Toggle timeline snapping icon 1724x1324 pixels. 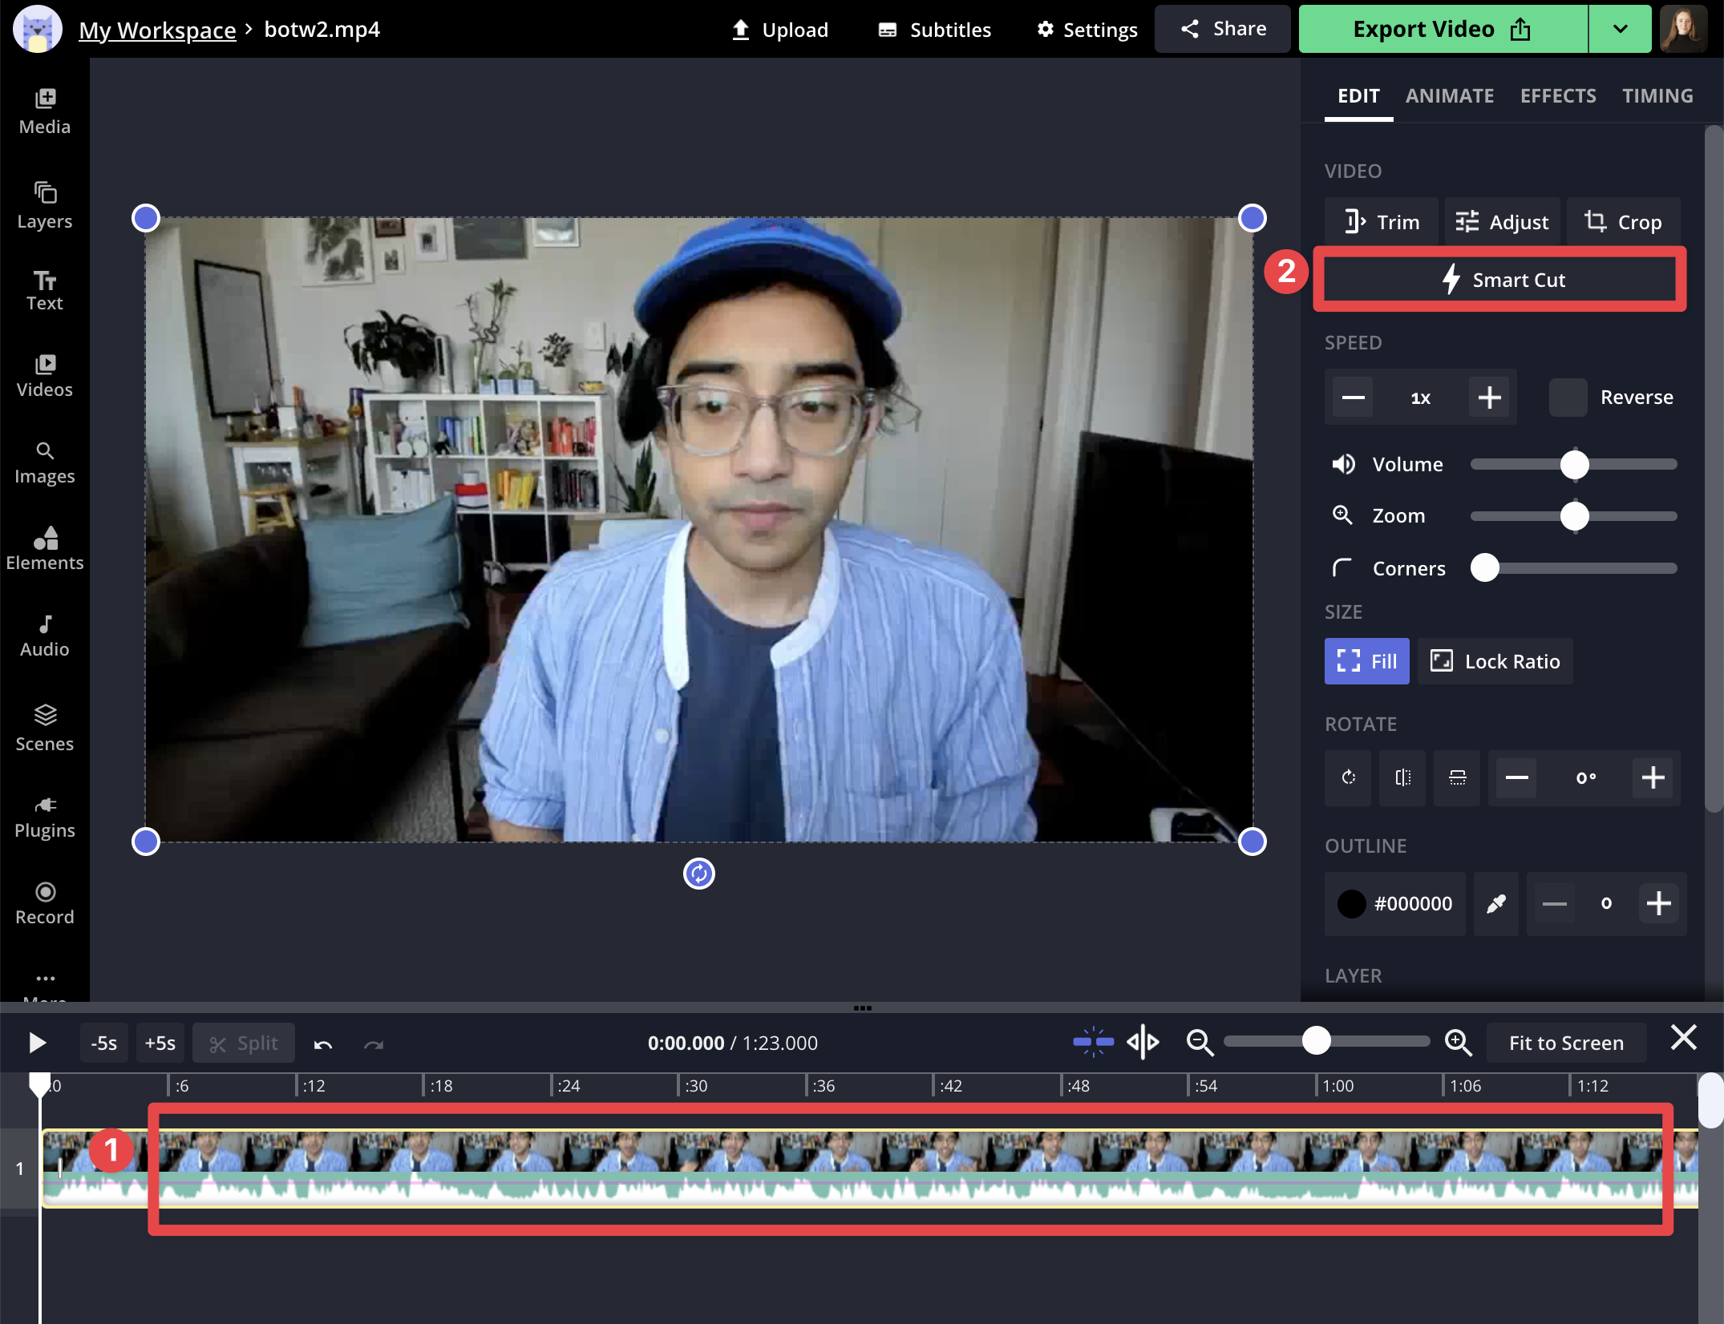1093,1043
